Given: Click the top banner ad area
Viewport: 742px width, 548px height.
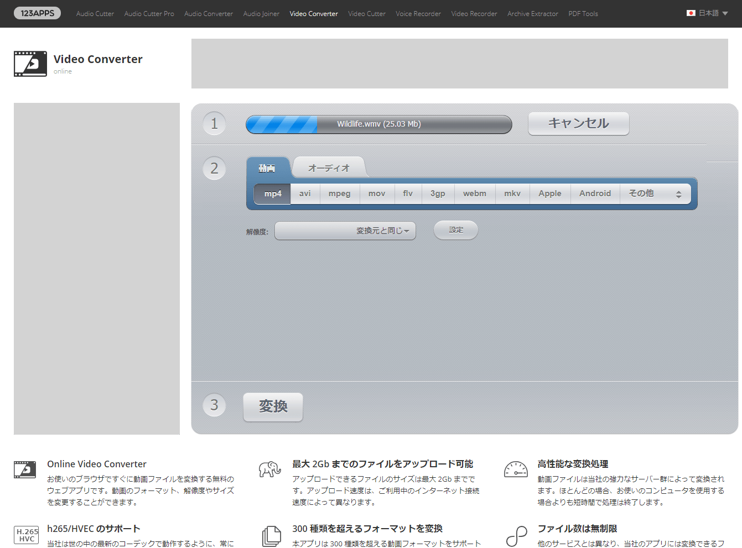Looking at the screenshot, I should 460,64.
